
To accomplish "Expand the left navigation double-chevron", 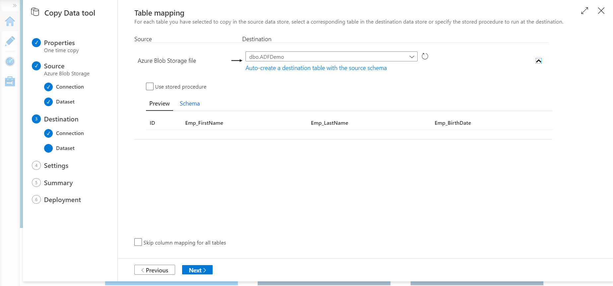I will click(x=15, y=6).
